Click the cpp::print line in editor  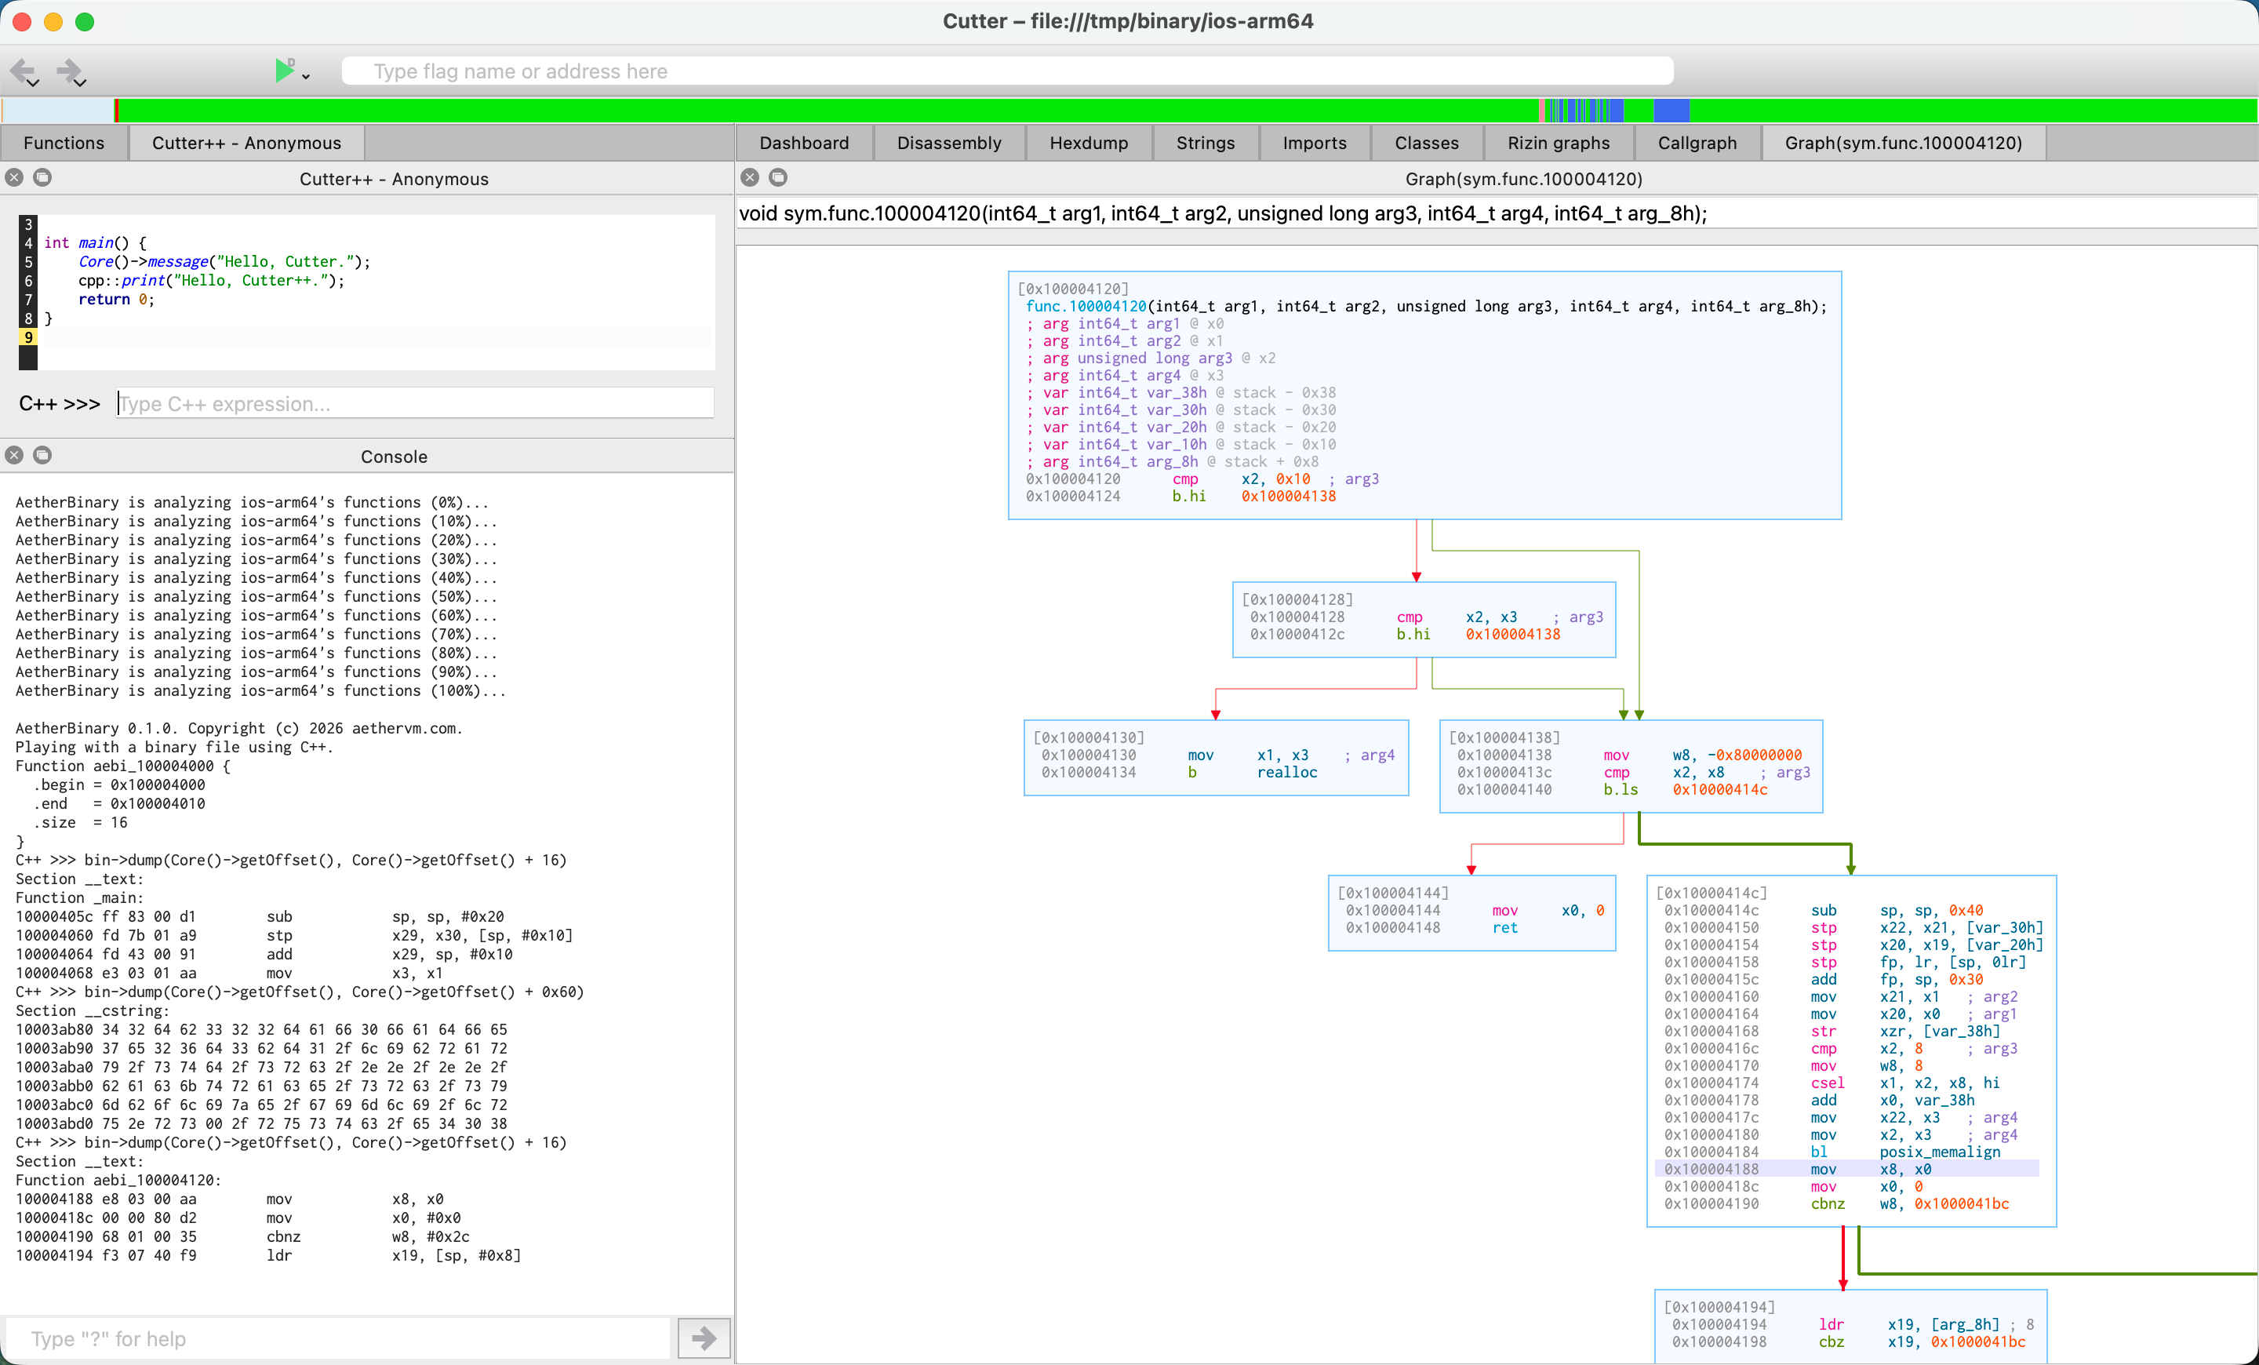[x=212, y=281]
